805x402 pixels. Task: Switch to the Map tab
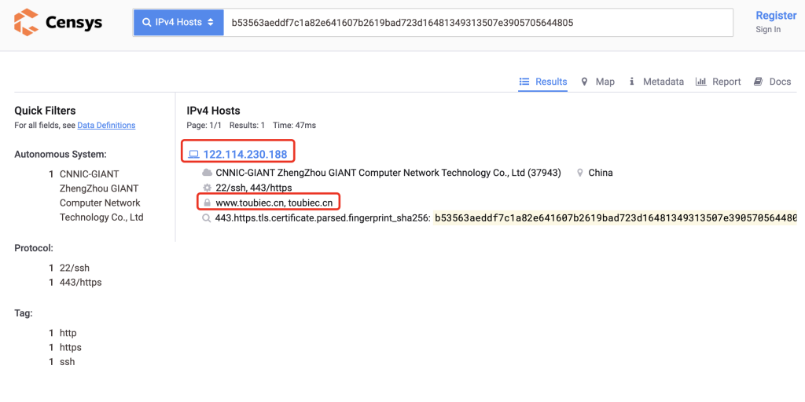pyautogui.click(x=597, y=82)
